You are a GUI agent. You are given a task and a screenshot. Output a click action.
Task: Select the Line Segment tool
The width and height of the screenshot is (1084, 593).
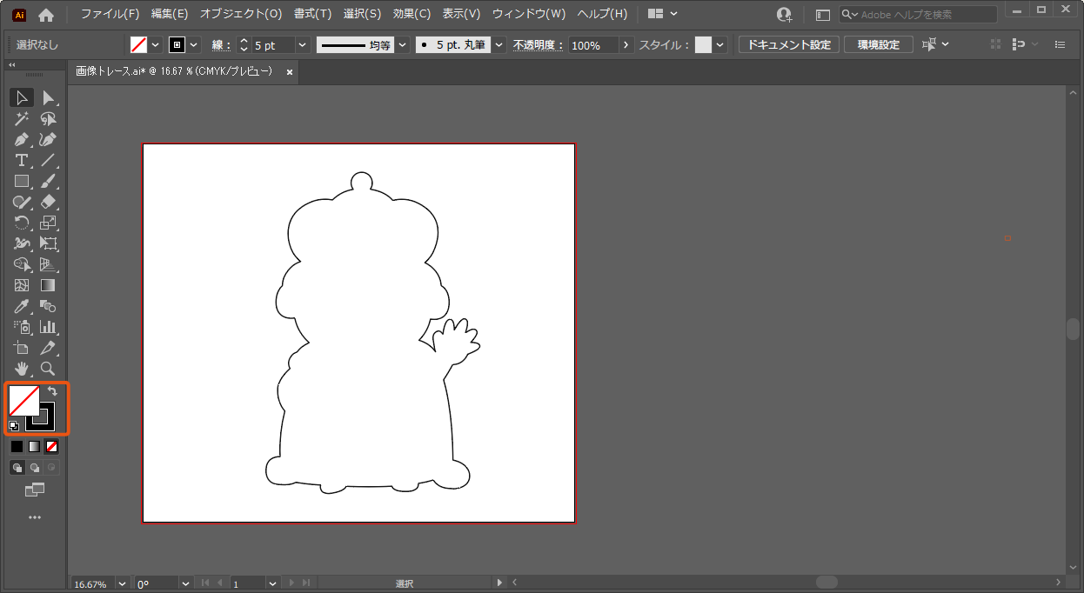(x=49, y=161)
